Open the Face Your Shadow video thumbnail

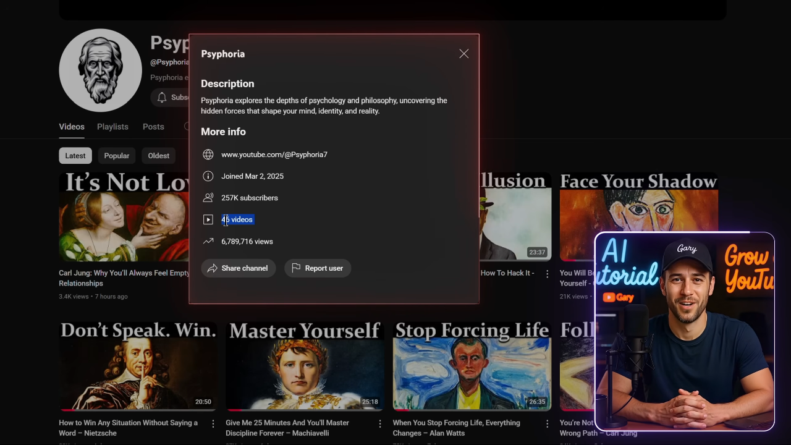point(639,203)
